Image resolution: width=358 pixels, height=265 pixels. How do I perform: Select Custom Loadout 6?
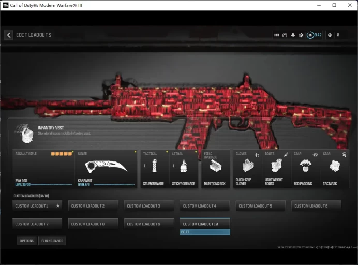tap(317, 206)
